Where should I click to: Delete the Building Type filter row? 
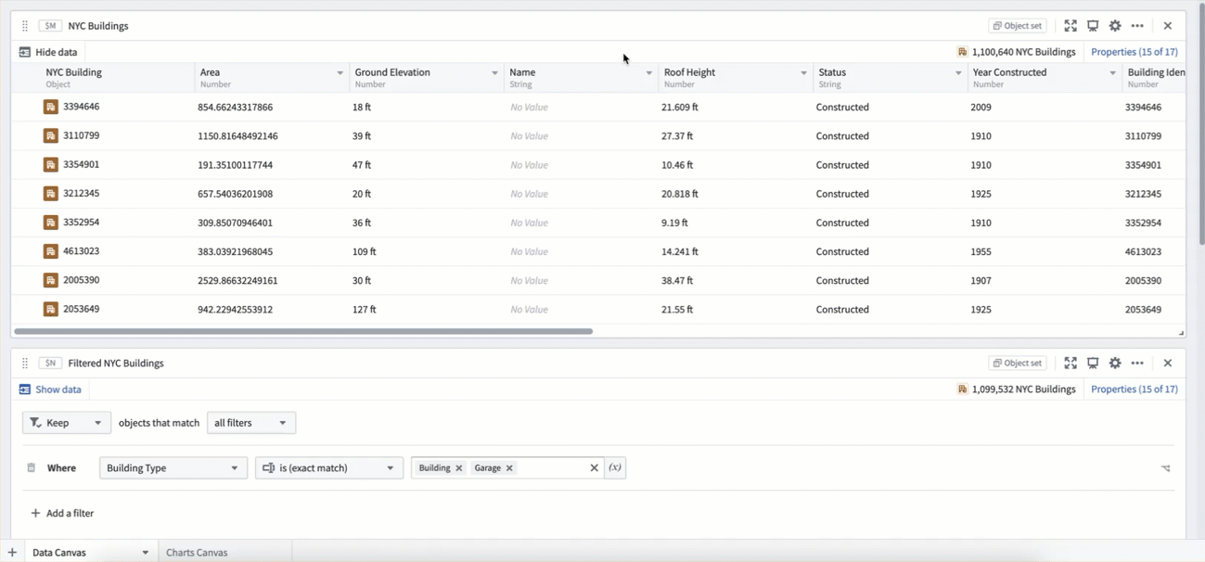tap(31, 468)
